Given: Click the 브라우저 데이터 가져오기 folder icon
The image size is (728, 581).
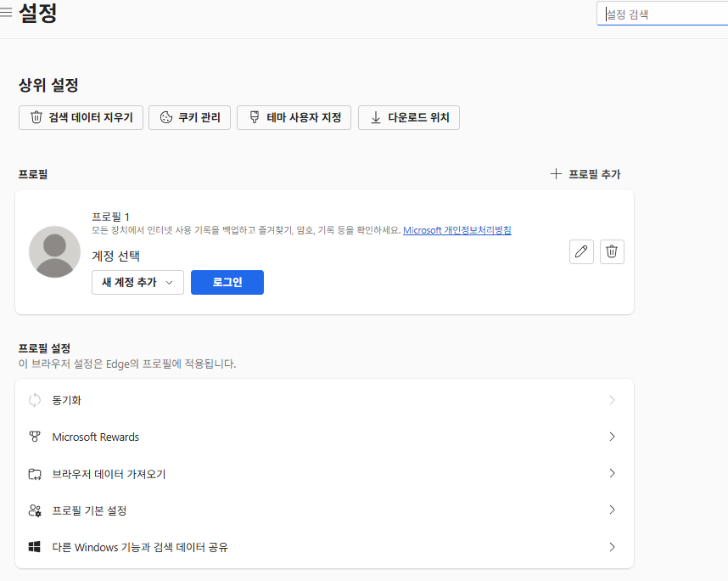Looking at the screenshot, I should pyautogui.click(x=35, y=474).
